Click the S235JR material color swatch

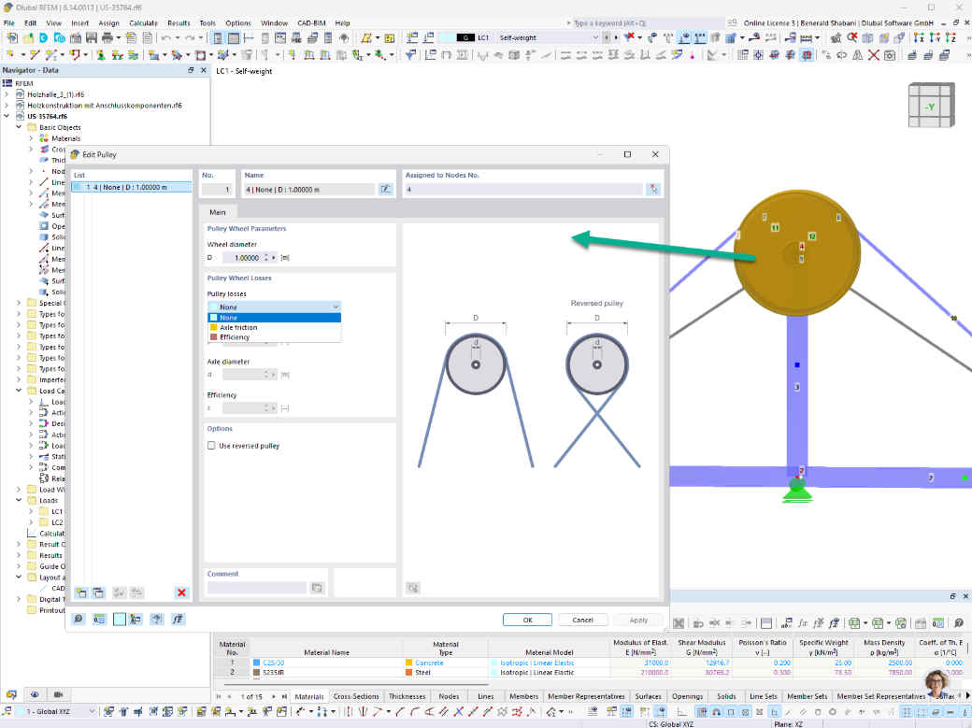(x=257, y=672)
